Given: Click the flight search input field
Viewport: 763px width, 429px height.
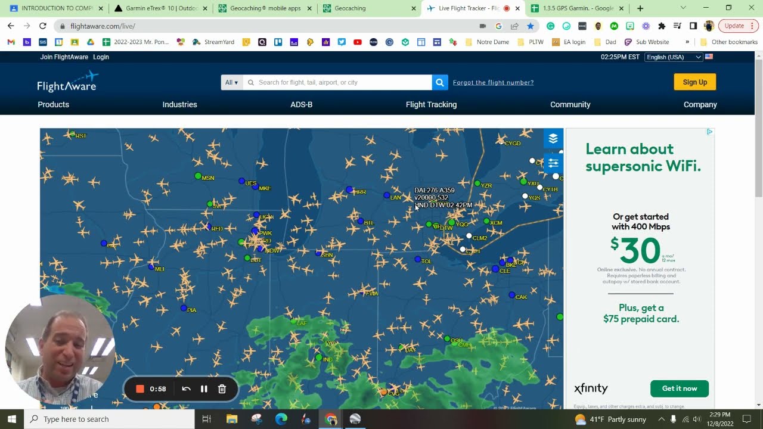Looking at the screenshot, I should (337, 82).
